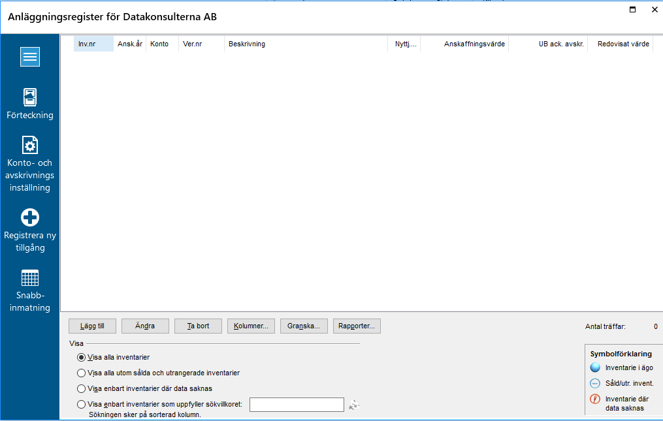Sort by the UB ack. avskr. column header

tap(548, 44)
